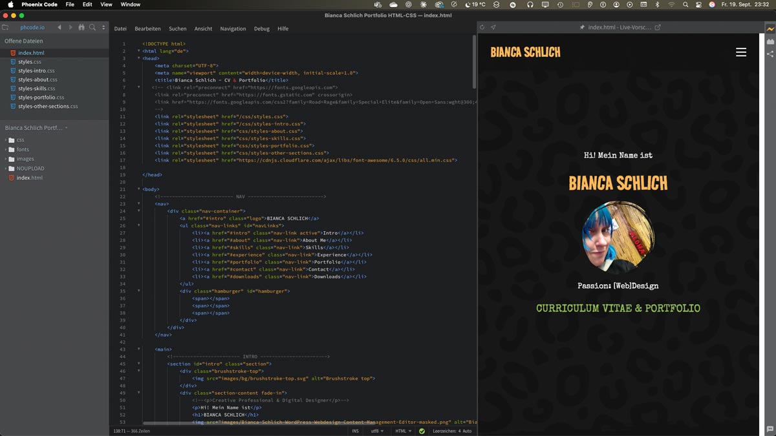776x436 pixels.
Task: Open the Debug menu
Action: (261, 29)
